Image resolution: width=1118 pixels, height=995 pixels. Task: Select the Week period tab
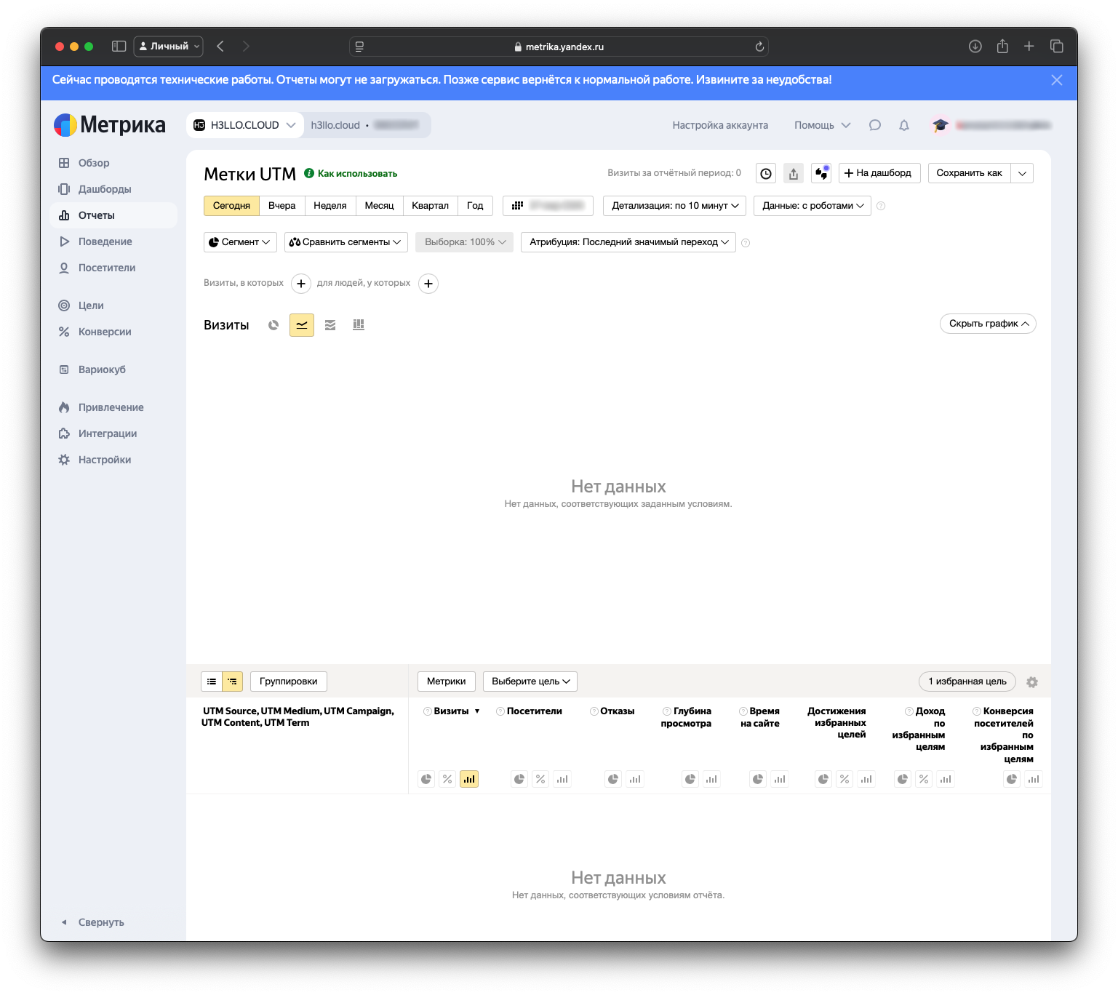coord(330,206)
